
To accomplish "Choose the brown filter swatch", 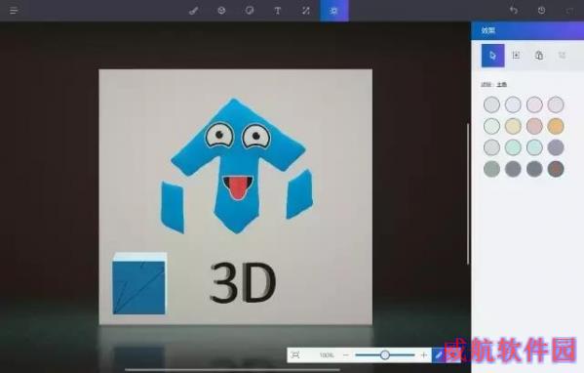I will pyautogui.click(x=556, y=169).
